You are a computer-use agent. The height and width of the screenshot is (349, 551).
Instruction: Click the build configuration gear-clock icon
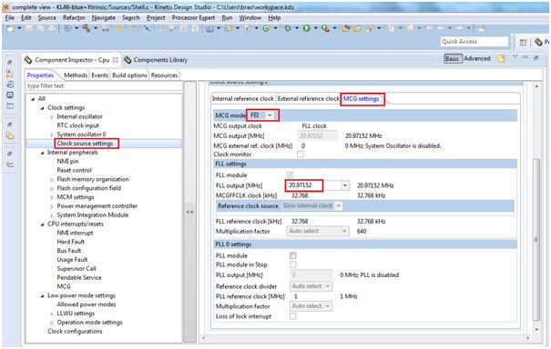coord(67,28)
